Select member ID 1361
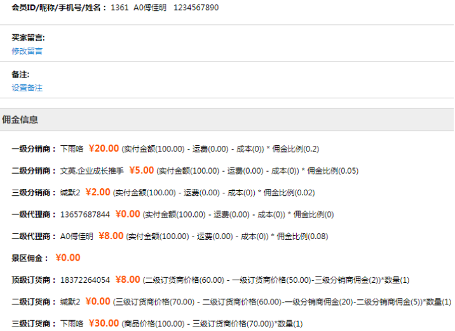Screen dimensions: 455x331 (119, 8)
